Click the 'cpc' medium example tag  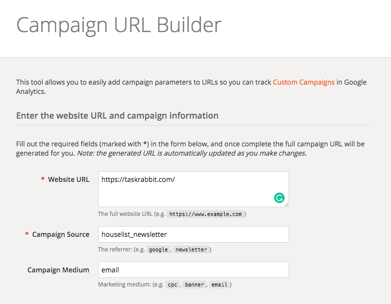click(172, 285)
